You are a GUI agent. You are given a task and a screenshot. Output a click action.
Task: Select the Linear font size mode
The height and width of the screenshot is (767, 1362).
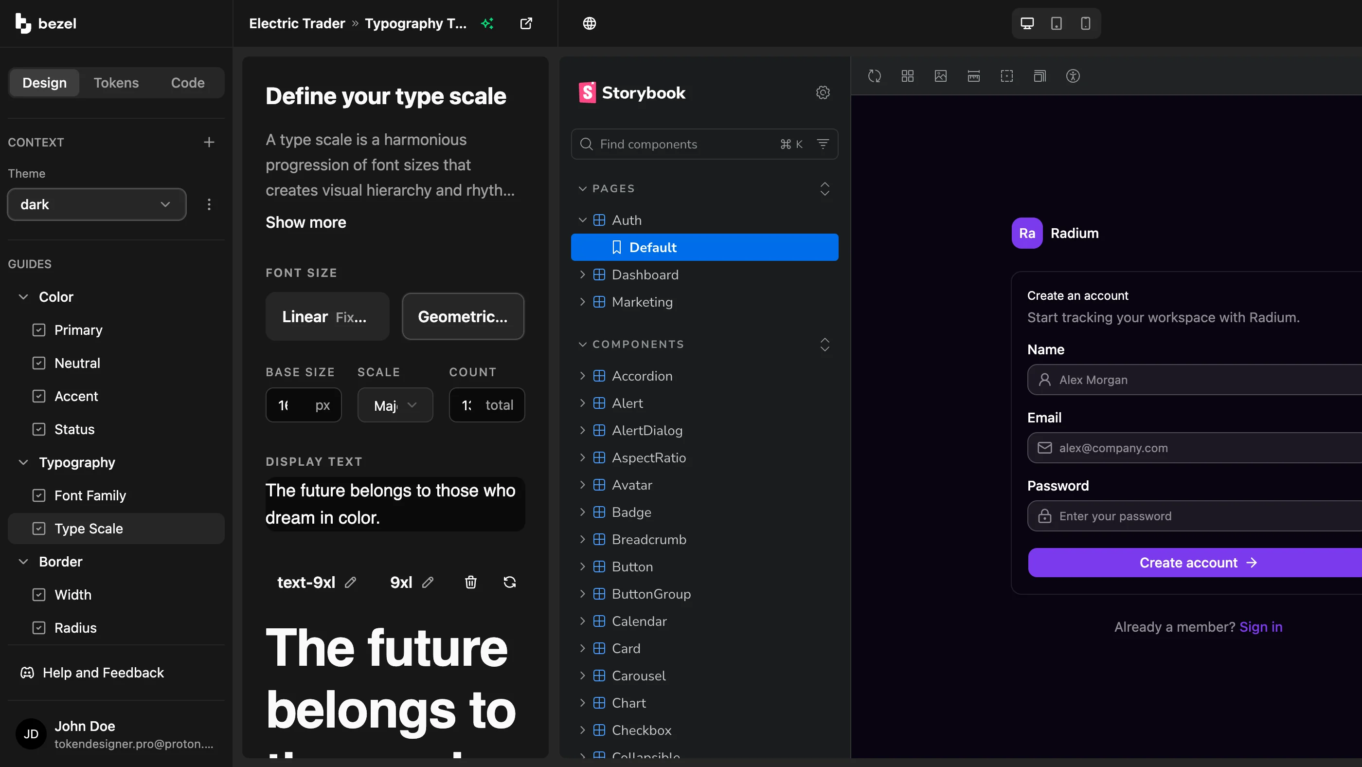point(327,316)
